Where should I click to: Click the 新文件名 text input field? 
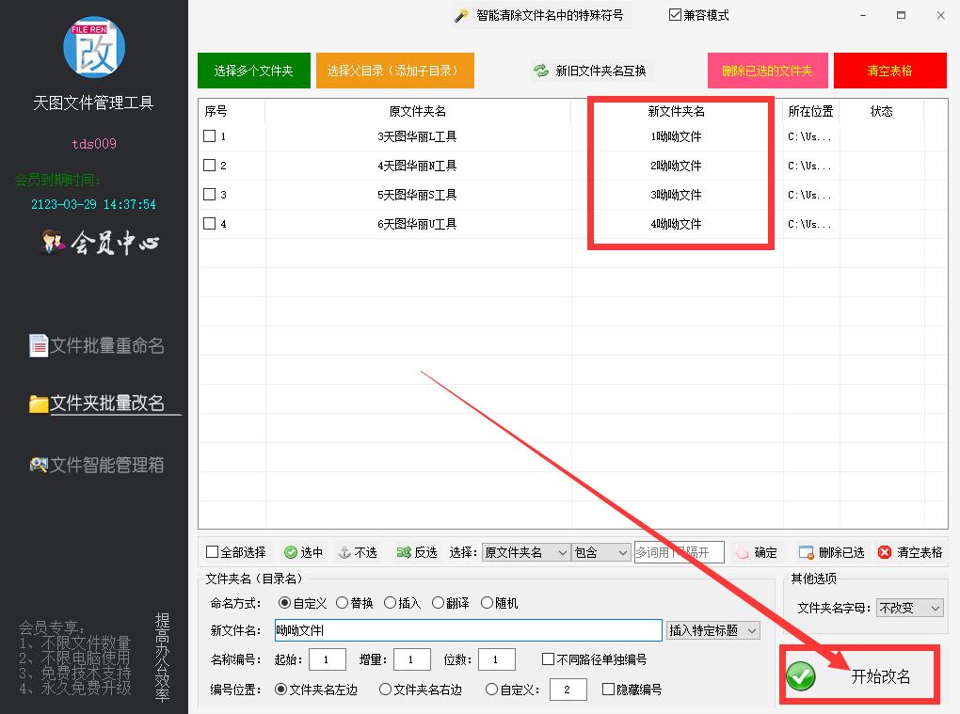click(468, 630)
